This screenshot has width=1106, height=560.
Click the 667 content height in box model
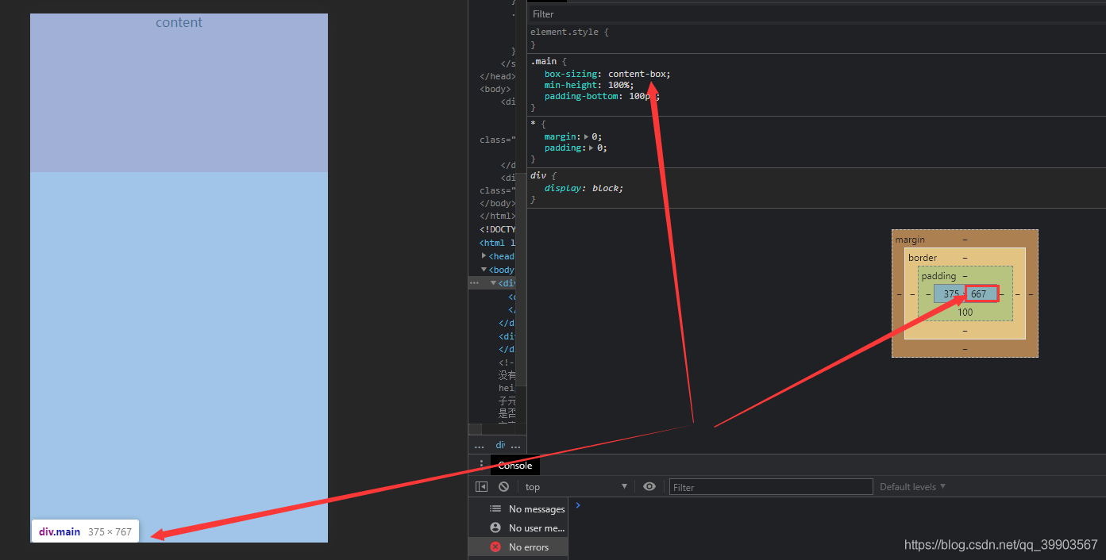tap(979, 293)
